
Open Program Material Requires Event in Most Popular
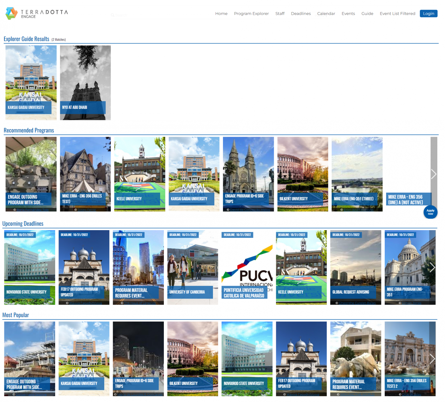pyautogui.click(x=356, y=359)
